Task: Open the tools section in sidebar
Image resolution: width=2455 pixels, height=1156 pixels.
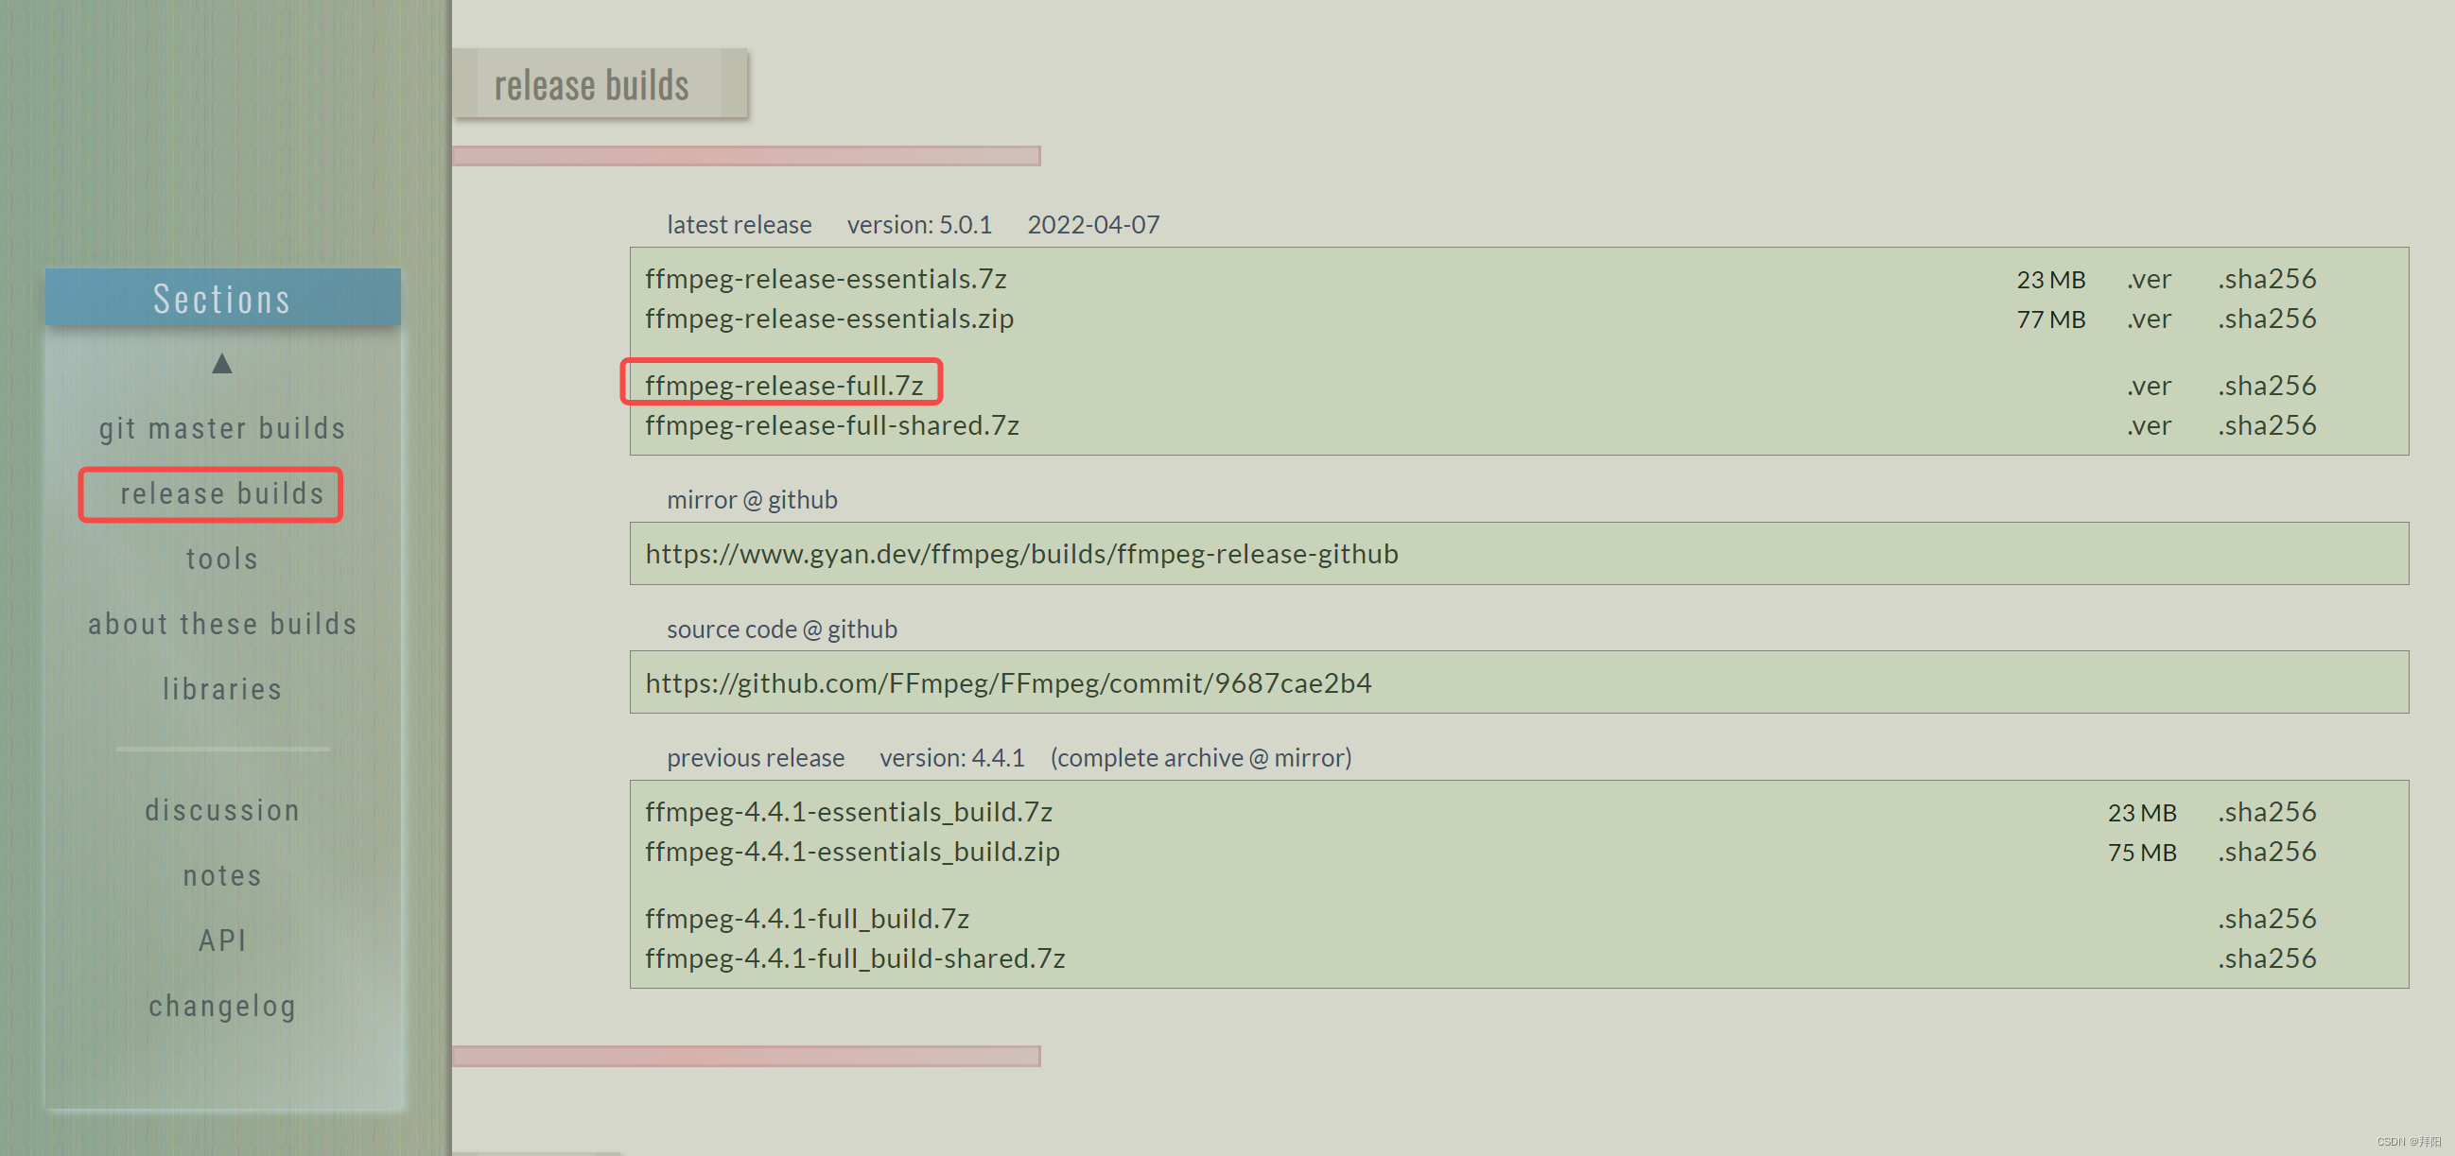Action: click(x=219, y=559)
